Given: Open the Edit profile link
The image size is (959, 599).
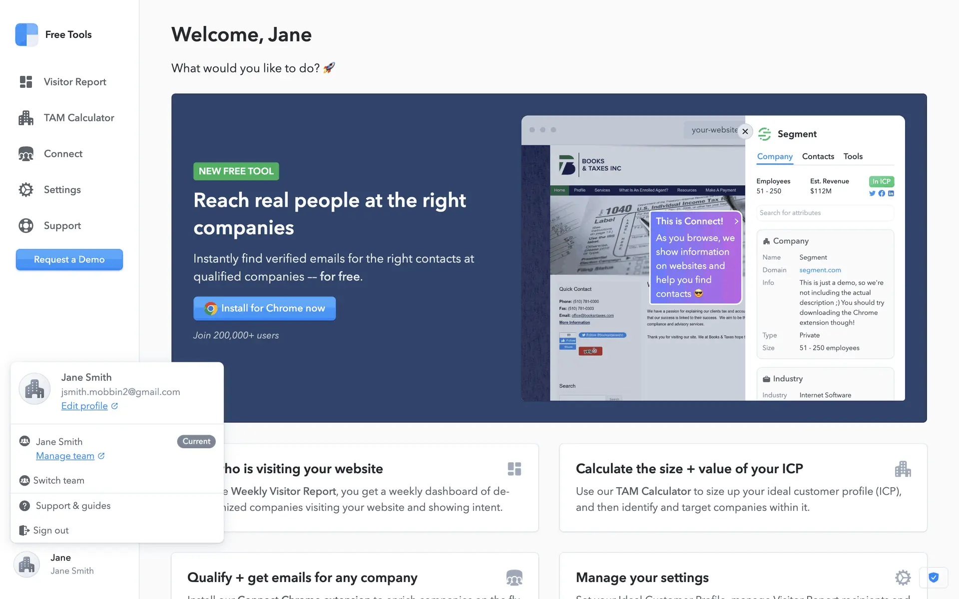Looking at the screenshot, I should [x=84, y=406].
